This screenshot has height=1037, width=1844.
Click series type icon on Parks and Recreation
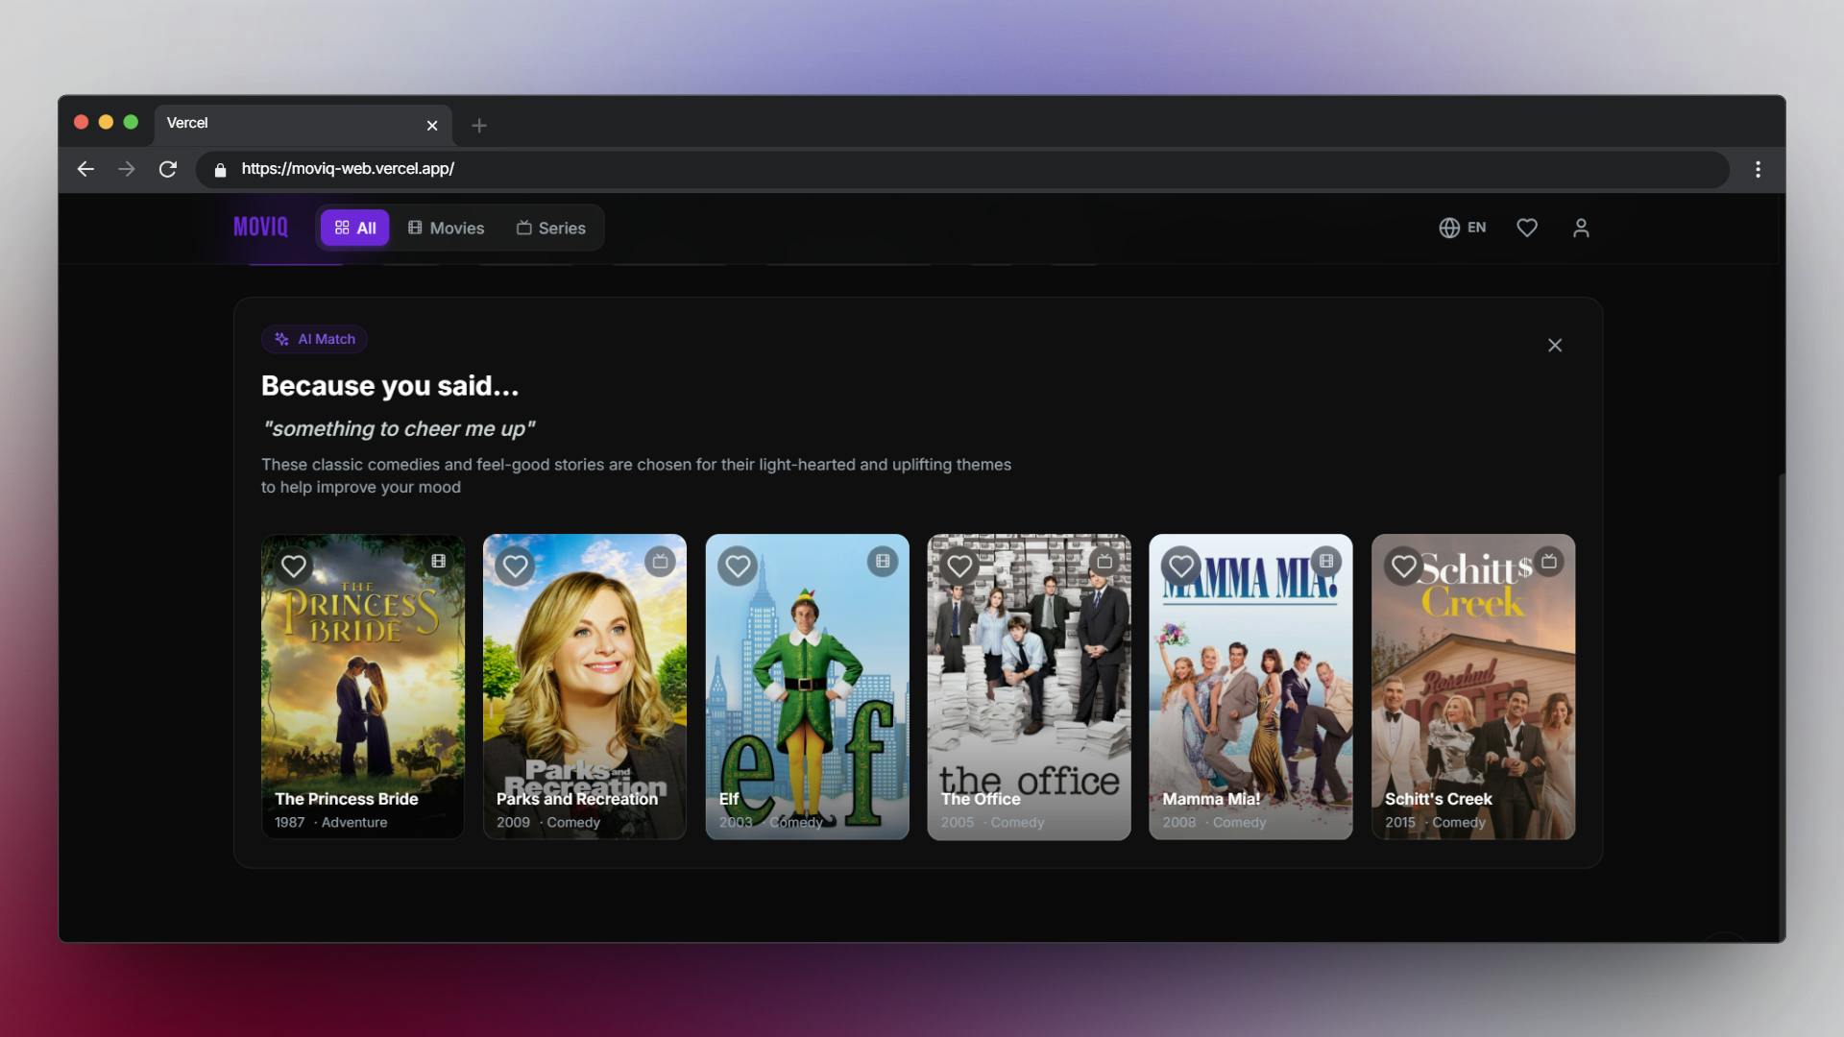(x=660, y=561)
